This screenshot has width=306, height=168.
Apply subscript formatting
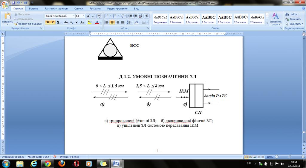tap(71, 22)
